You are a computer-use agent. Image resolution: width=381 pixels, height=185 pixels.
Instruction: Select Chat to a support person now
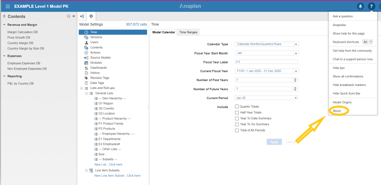(x=353, y=59)
